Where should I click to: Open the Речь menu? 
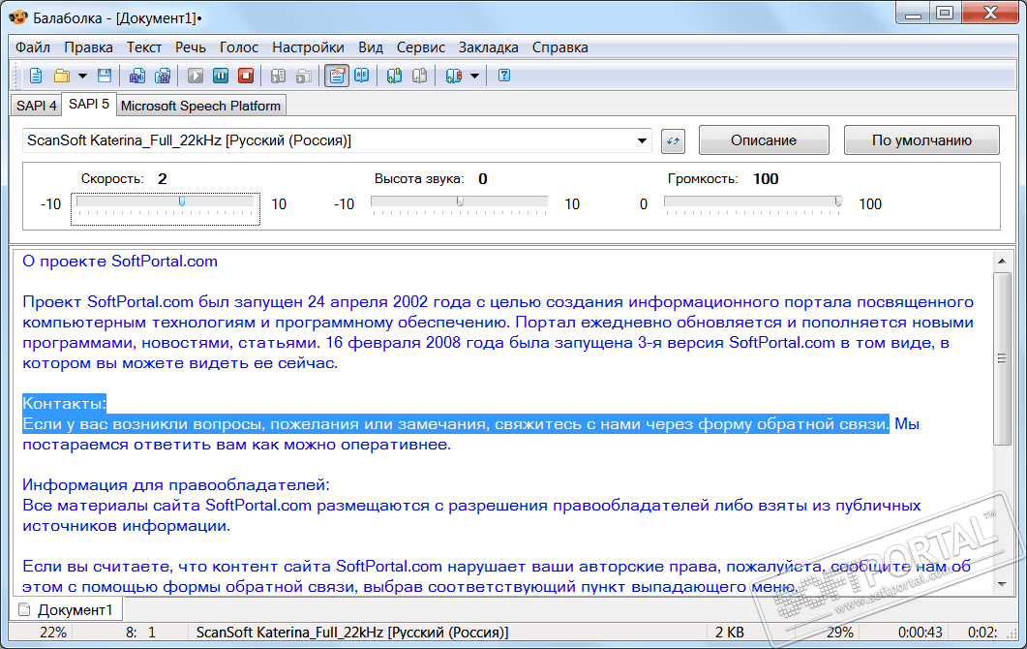191,47
